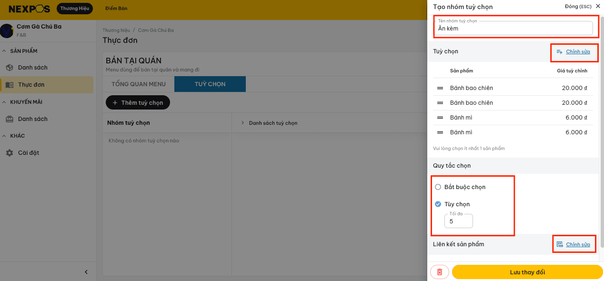Select the TUỲ CHỌN tab

[210, 84]
